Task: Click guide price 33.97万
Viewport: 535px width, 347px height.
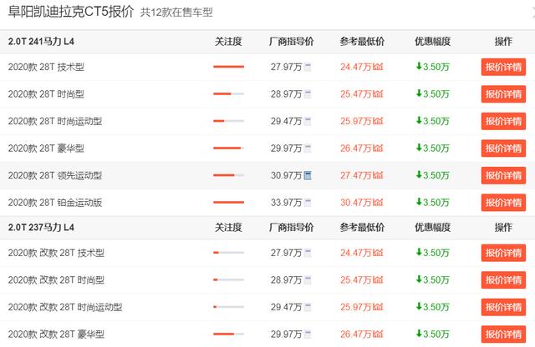Action: tap(286, 203)
